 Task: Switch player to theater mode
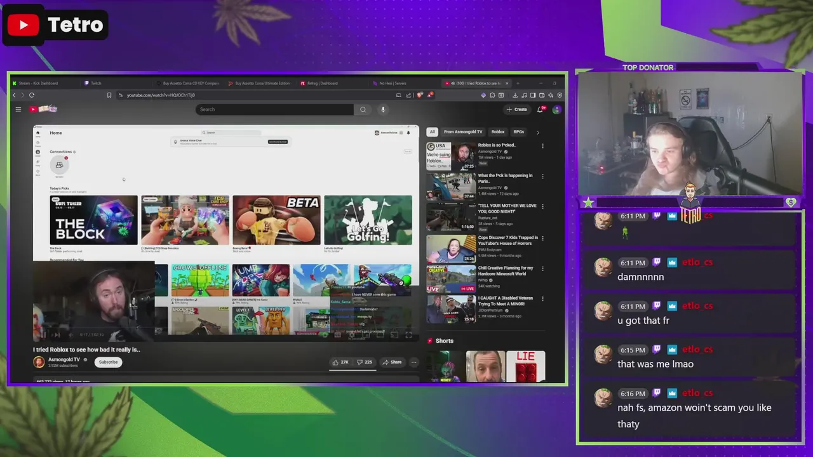380,334
